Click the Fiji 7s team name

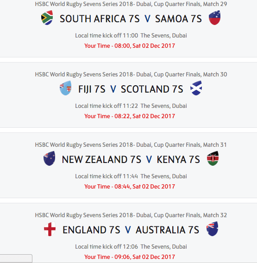point(92,89)
